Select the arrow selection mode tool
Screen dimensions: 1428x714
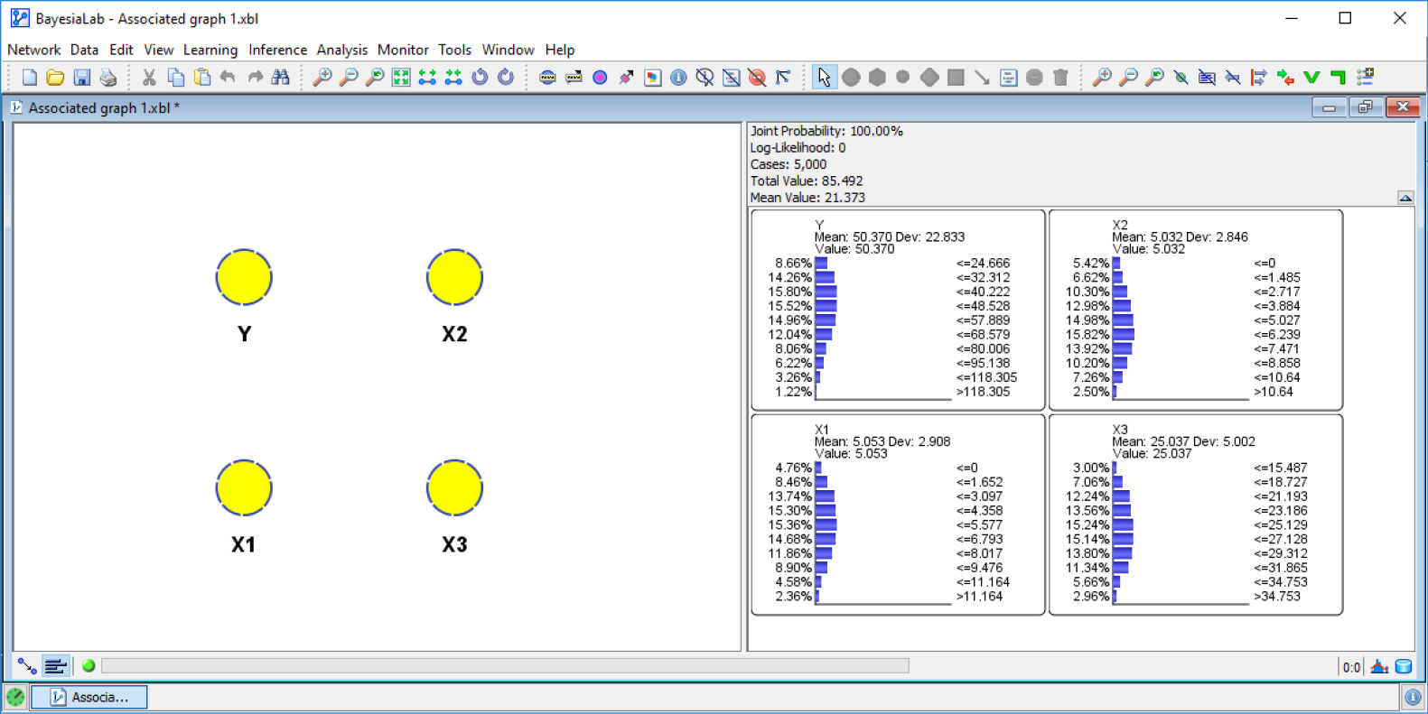coord(823,78)
